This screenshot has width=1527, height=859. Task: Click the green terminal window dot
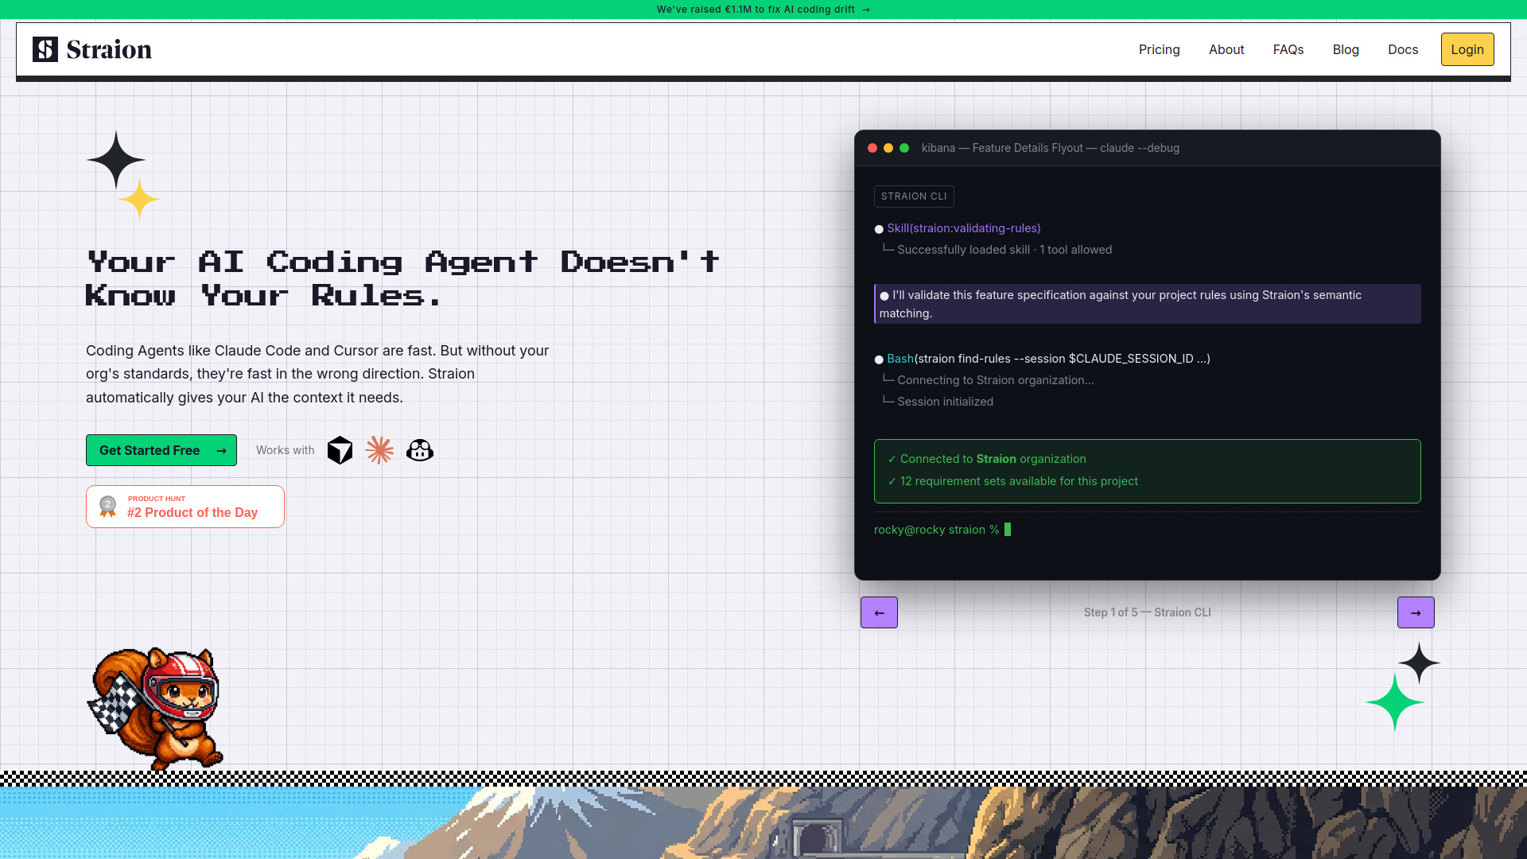pos(904,148)
